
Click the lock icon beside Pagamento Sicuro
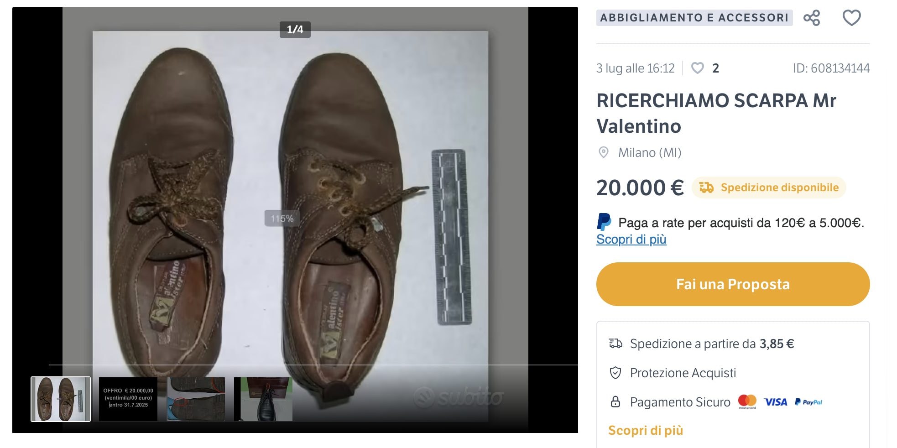point(616,402)
